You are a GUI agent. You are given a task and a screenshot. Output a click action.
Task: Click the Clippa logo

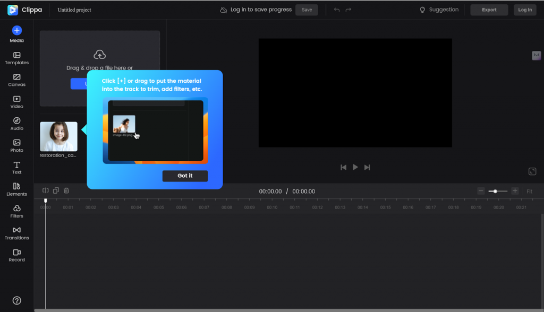point(24,10)
